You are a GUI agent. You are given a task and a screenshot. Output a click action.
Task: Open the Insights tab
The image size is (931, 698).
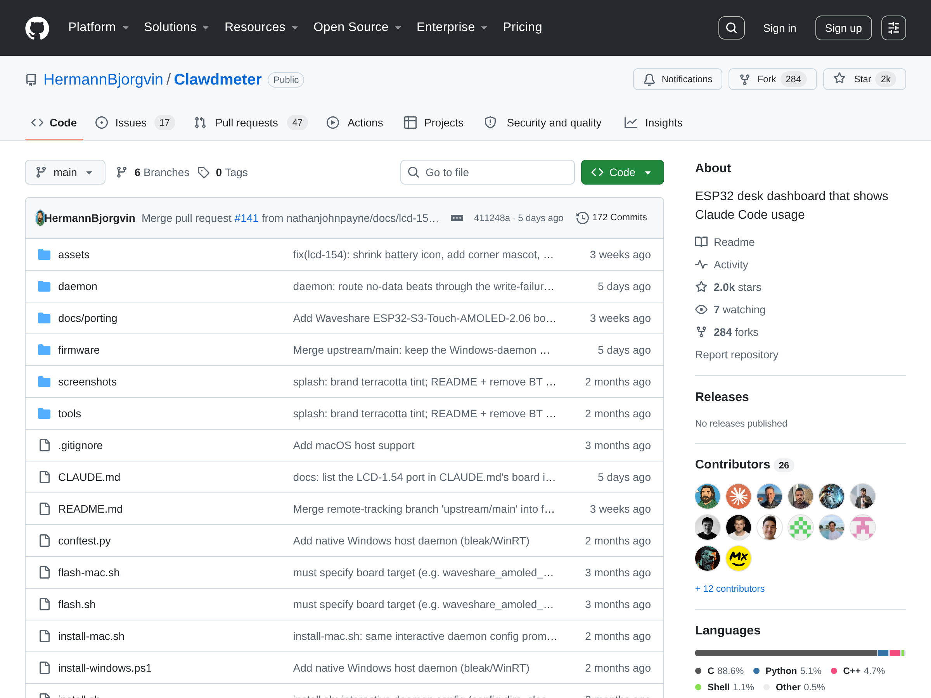653,123
